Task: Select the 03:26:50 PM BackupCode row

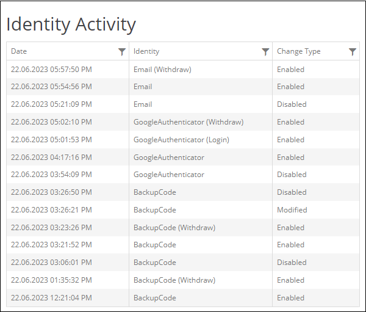Action: [183, 192]
